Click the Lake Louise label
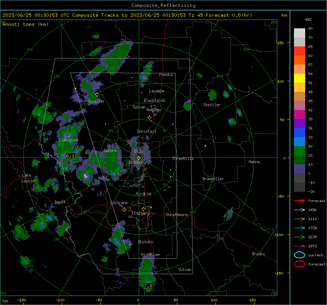Screen dimensions: 327x305 click(28, 178)
